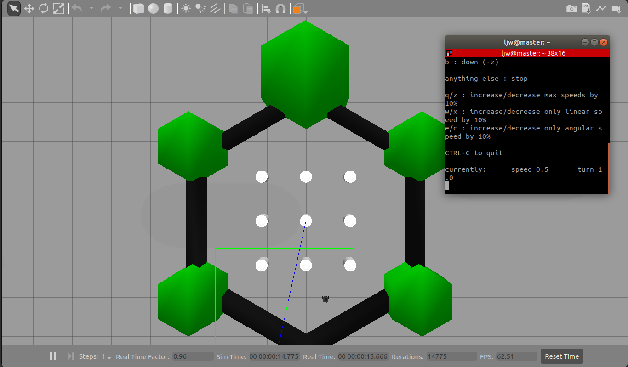Open the data logging LOG icon
This screenshot has width=628, height=367.
pyautogui.click(x=586, y=8)
